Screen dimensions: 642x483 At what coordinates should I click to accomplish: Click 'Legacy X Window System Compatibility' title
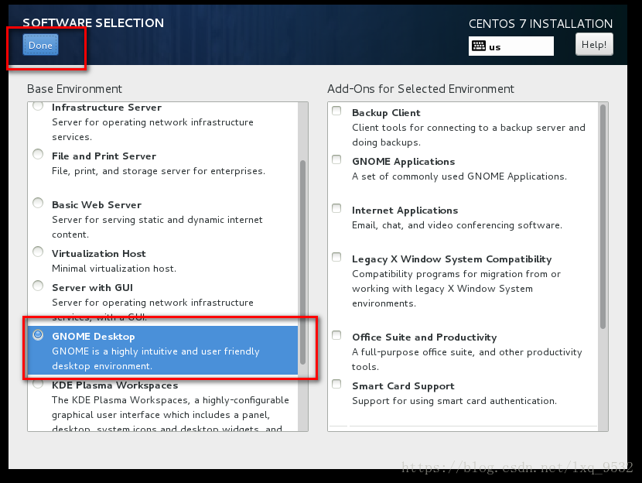click(452, 259)
